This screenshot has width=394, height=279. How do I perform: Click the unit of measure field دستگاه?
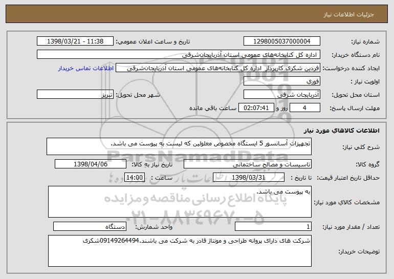[90, 226]
